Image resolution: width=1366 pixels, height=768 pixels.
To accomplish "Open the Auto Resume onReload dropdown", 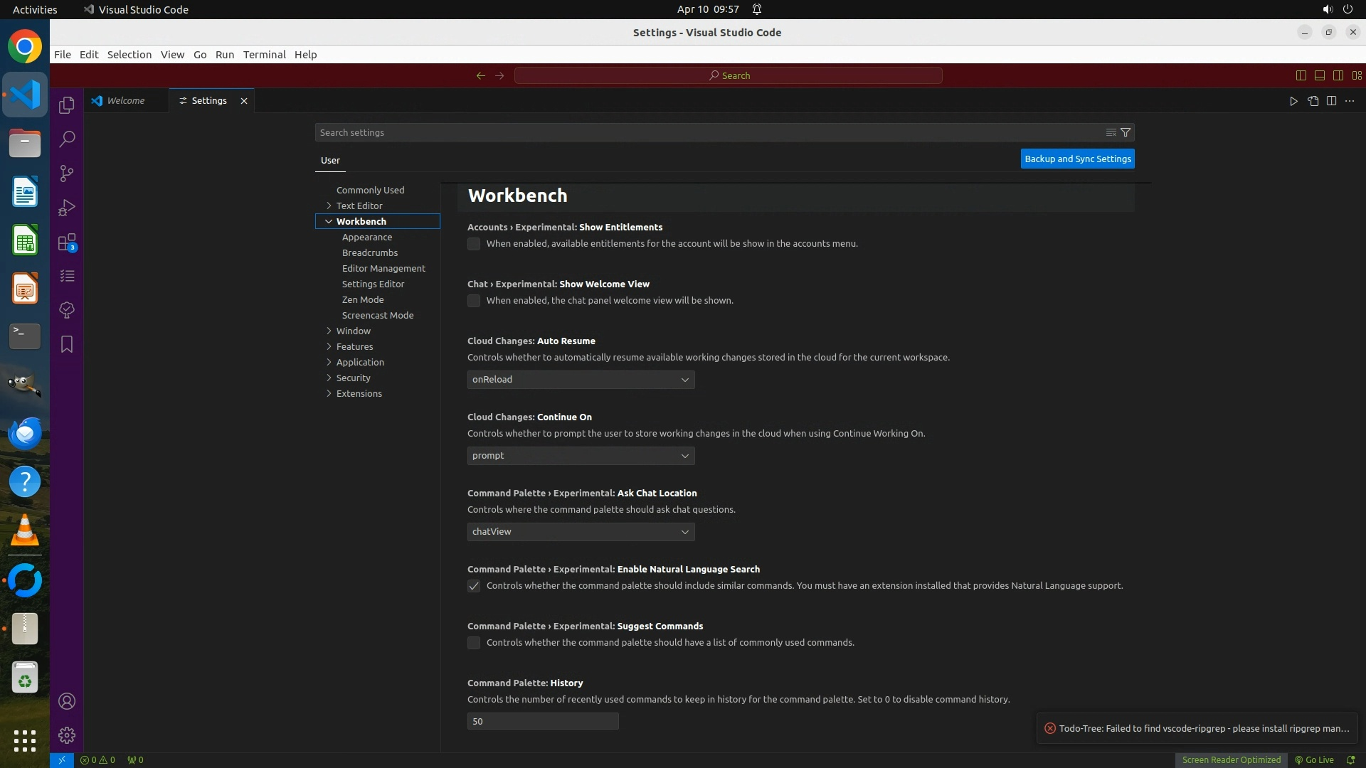I will point(581,380).
